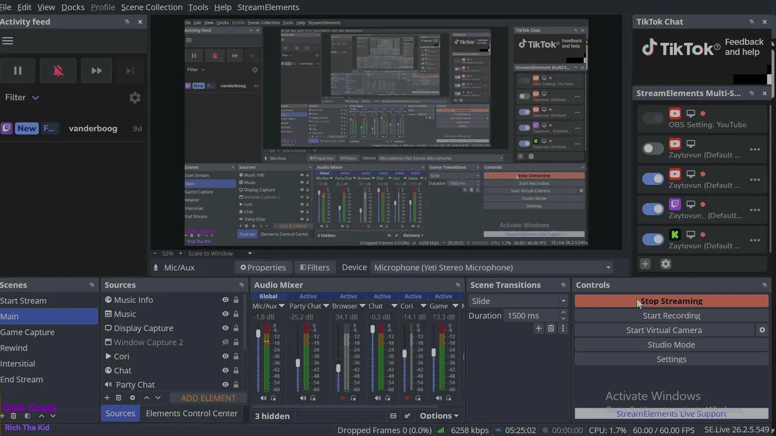Open StreamElements Live Support link
The width and height of the screenshot is (776, 436).
[x=671, y=414]
